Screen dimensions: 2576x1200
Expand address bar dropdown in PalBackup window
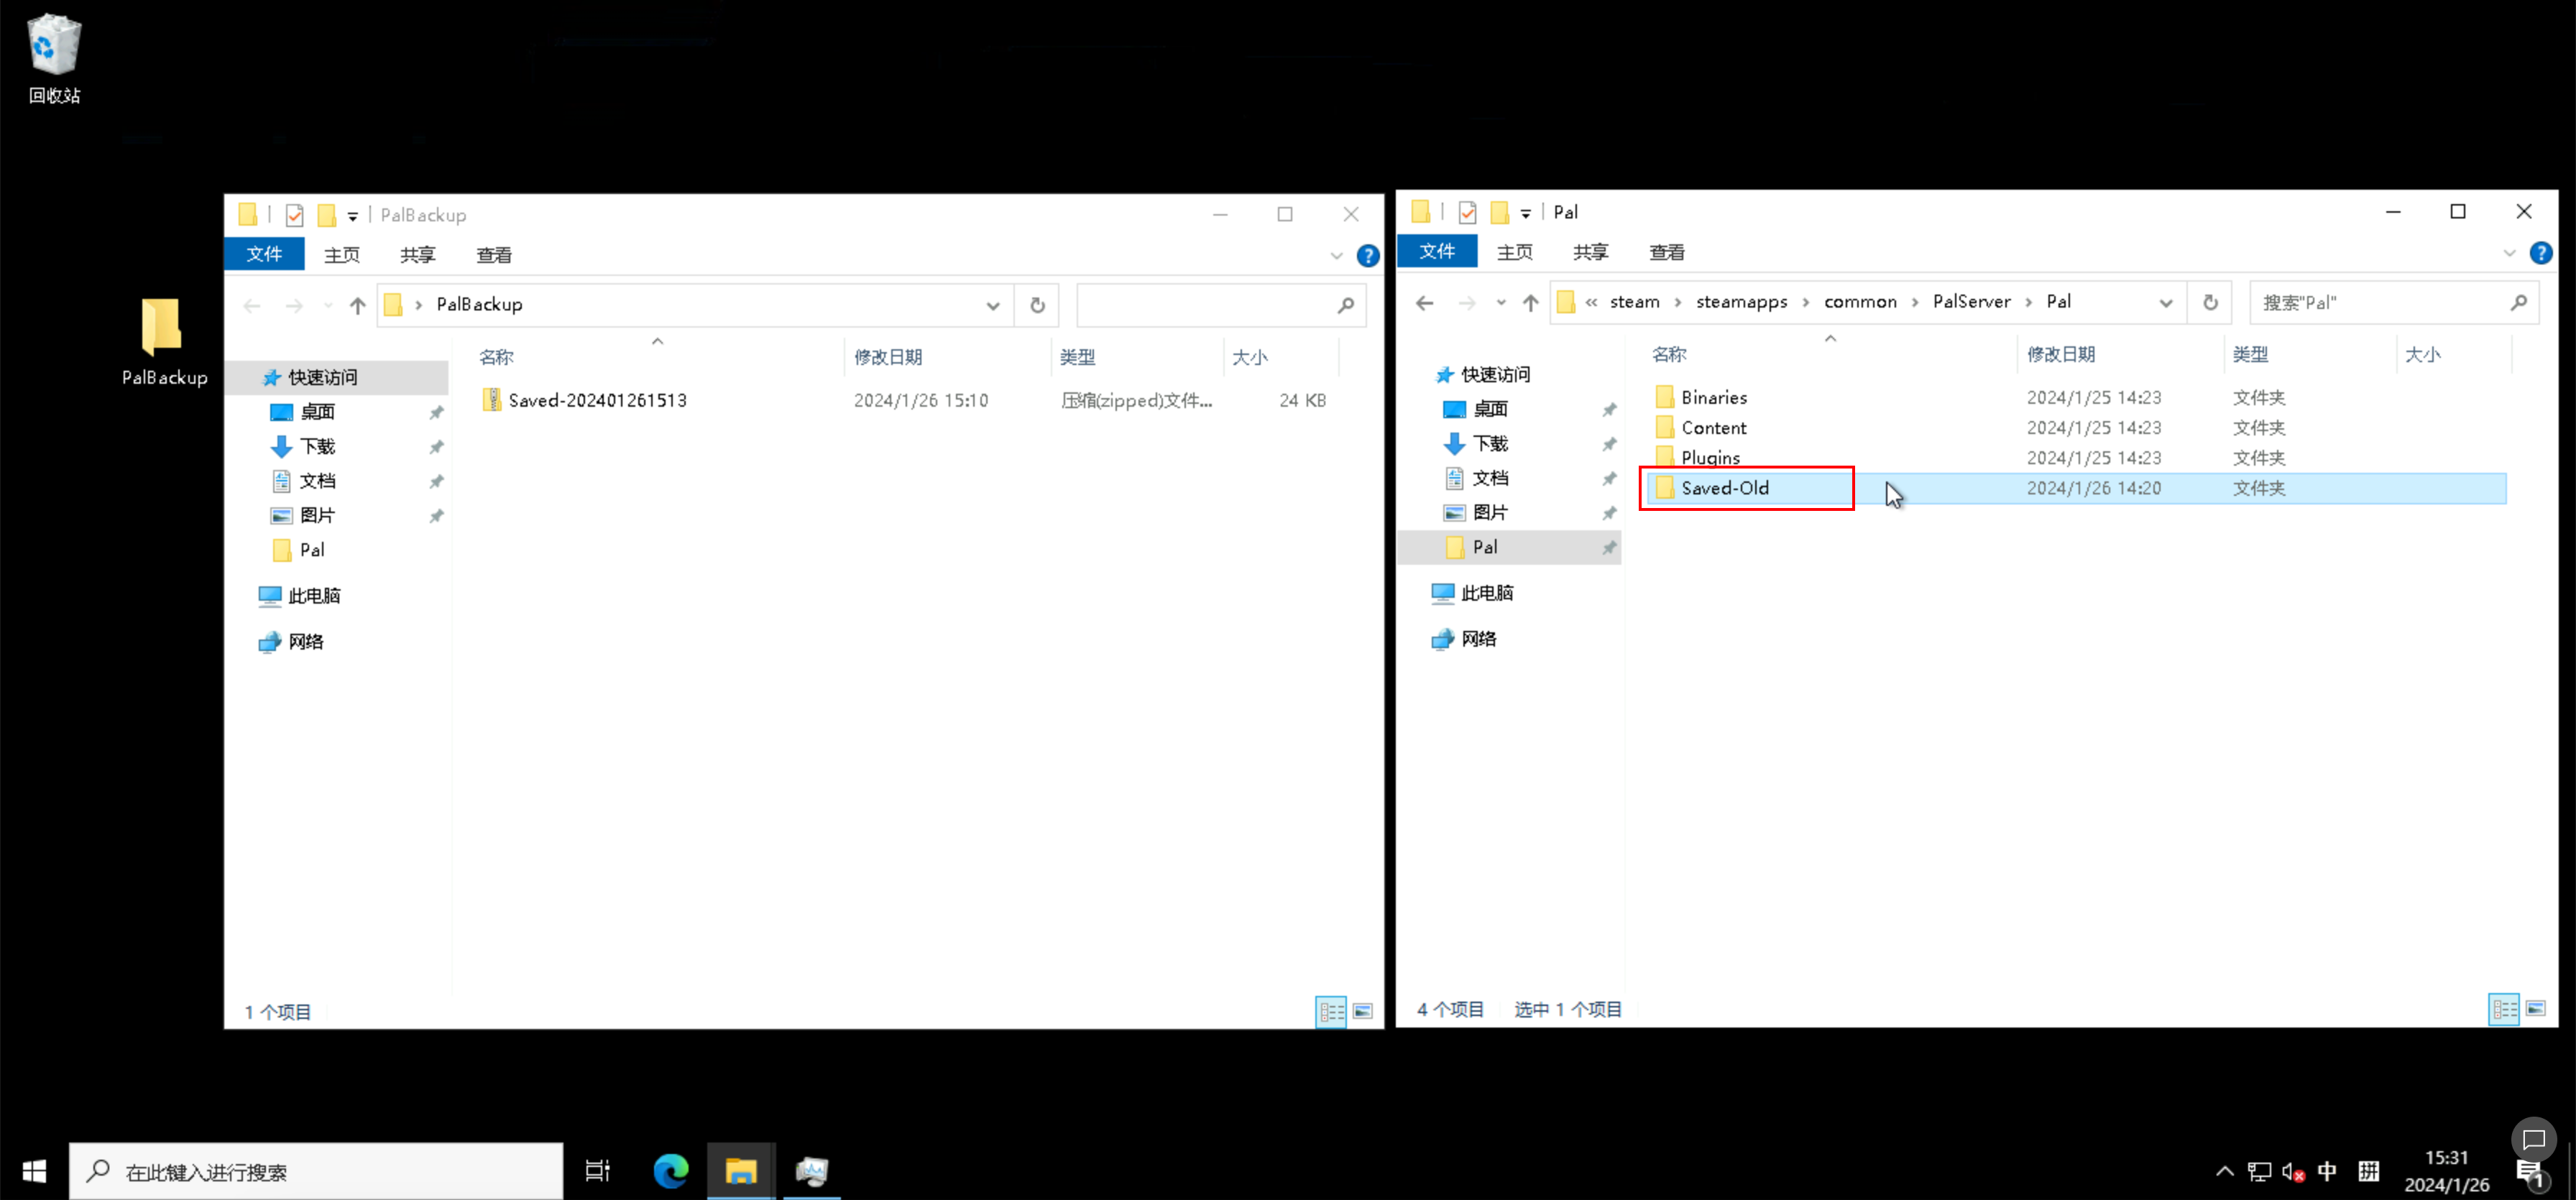coord(992,305)
